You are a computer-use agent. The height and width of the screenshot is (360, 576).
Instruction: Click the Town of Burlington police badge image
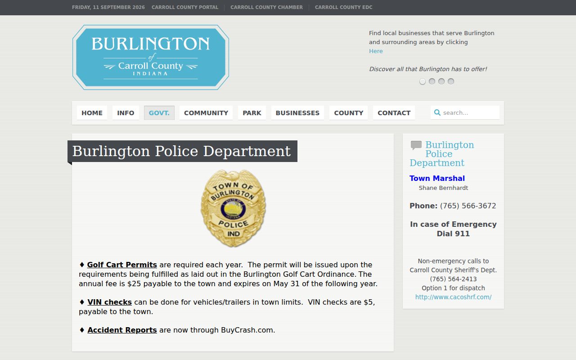233,208
